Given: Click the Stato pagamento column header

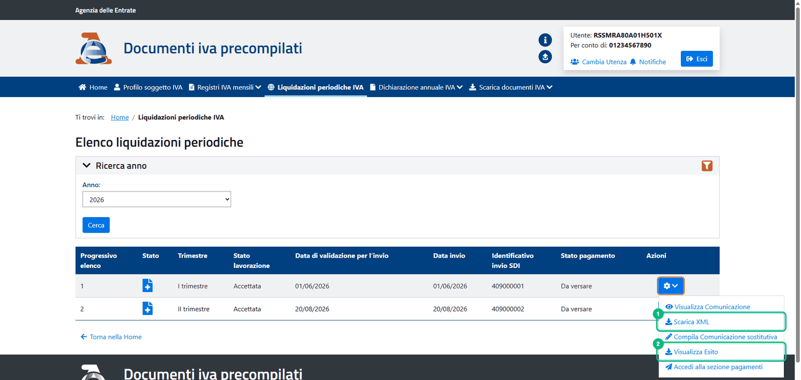Looking at the screenshot, I should click(x=588, y=256).
